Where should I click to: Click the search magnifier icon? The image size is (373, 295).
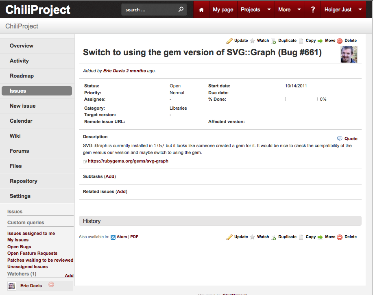181,9
